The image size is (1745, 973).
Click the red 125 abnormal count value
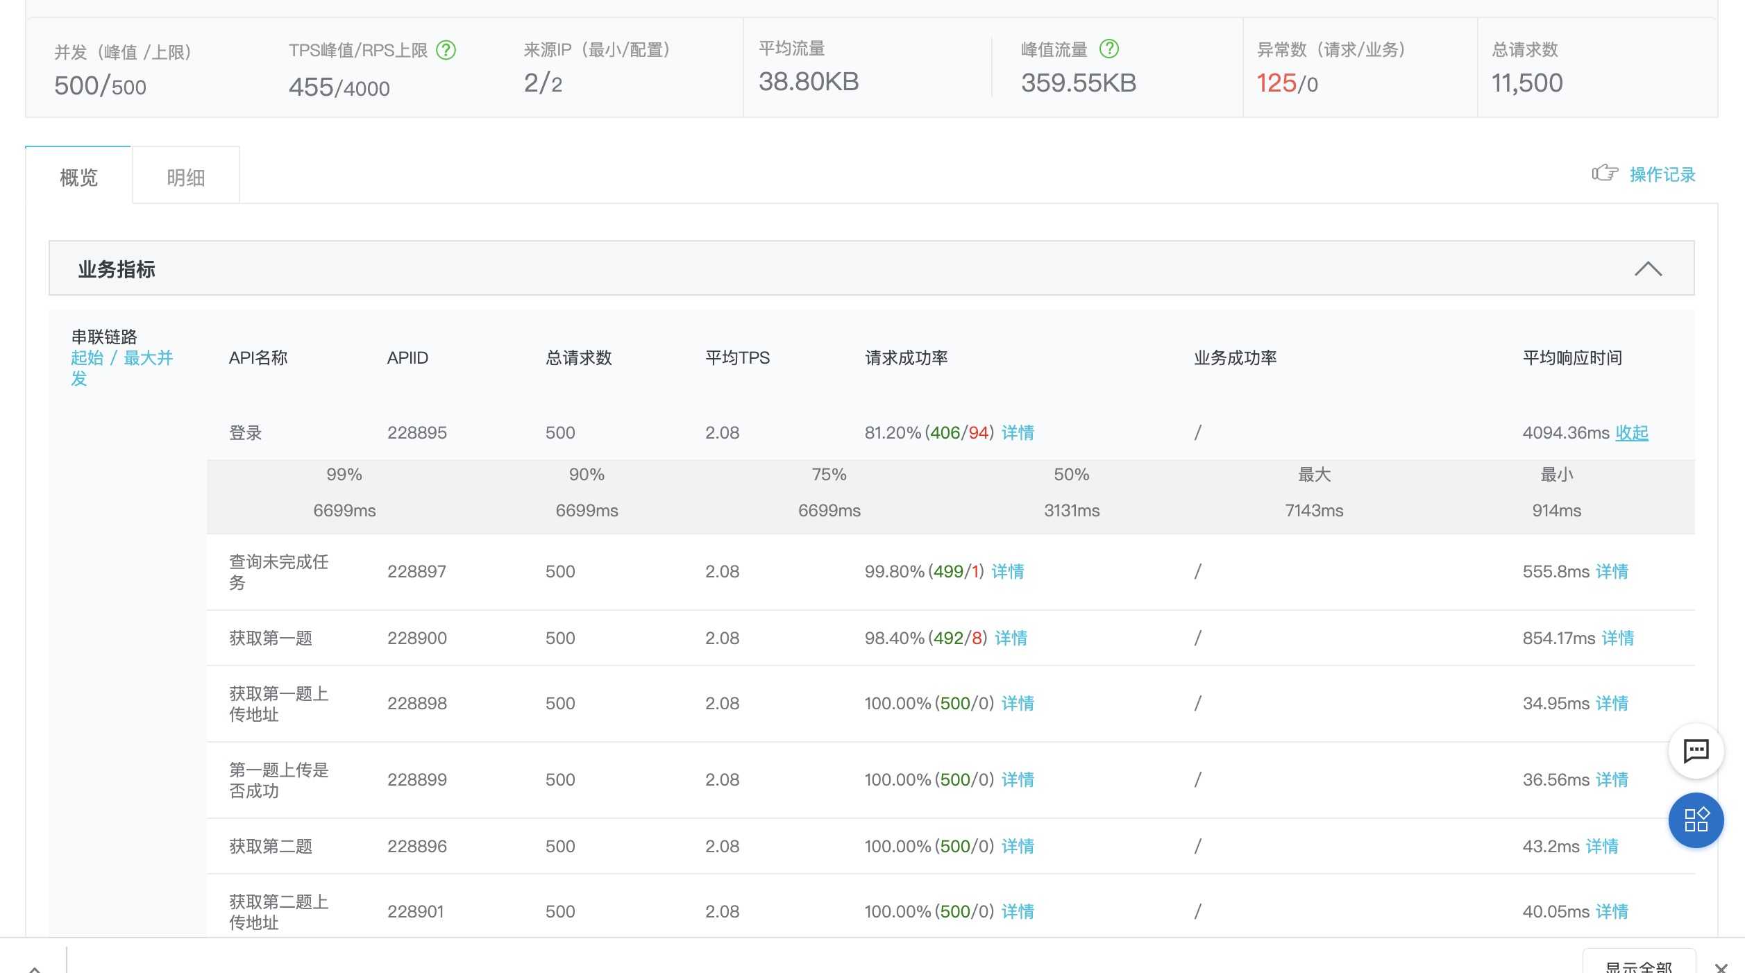click(1276, 83)
